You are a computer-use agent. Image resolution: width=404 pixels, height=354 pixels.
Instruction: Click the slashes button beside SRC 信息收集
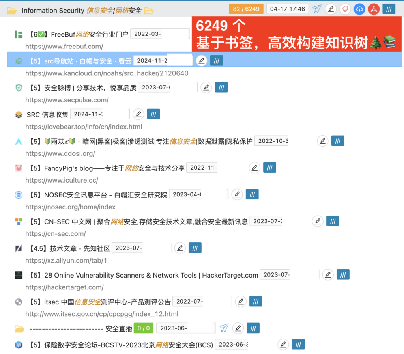tap(153, 114)
